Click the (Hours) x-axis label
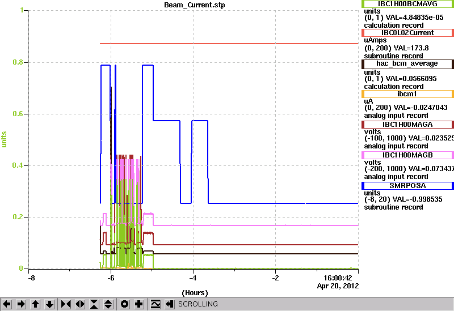 coord(195,293)
